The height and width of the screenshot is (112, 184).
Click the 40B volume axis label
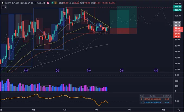click(176, 86)
